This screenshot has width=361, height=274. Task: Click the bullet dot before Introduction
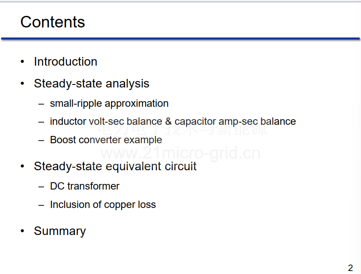pos(22,61)
